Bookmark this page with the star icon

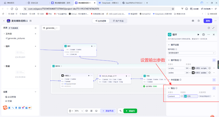tap(173, 9)
